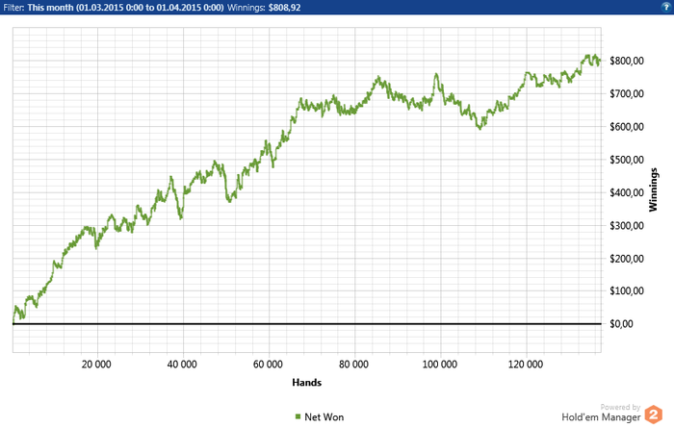Click the 120 000 hands axis label
The height and width of the screenshot is (428, 674).
click(x=526, y=365)
